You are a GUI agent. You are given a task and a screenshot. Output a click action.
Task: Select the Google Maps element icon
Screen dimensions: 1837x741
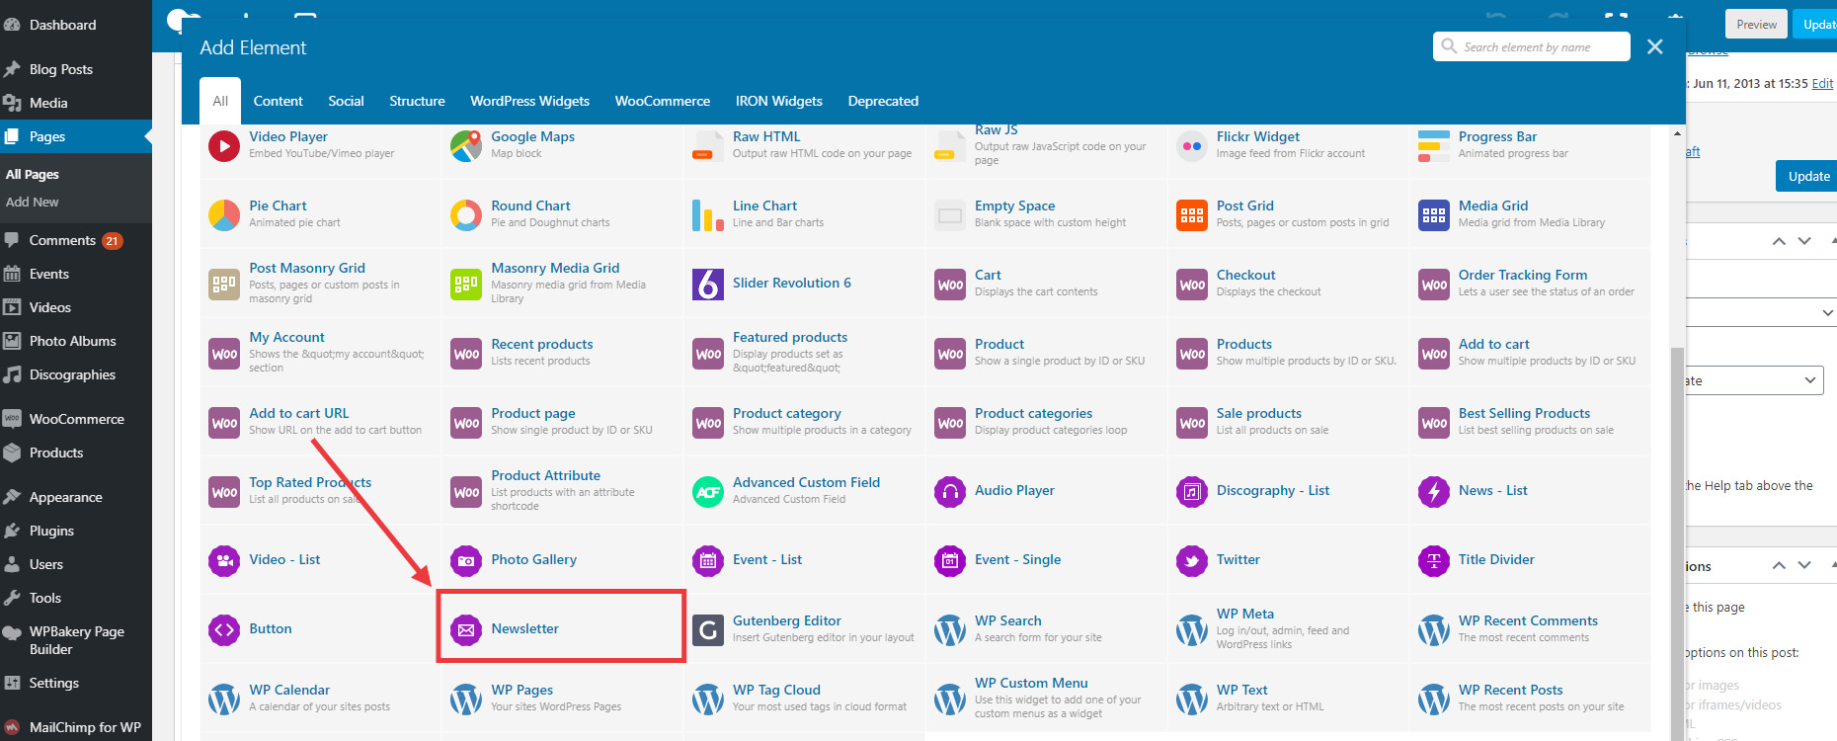point(466,146)
